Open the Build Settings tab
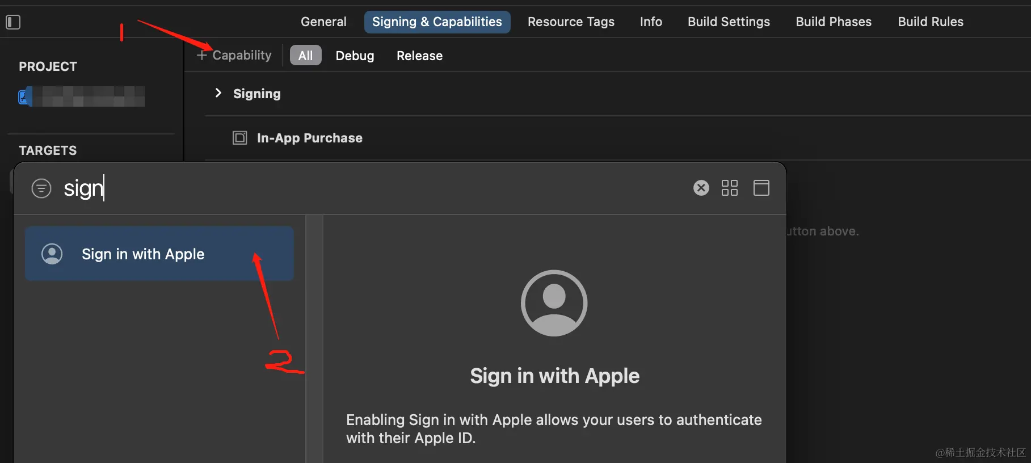This screenshot has height=463, width=1031. 729,22
